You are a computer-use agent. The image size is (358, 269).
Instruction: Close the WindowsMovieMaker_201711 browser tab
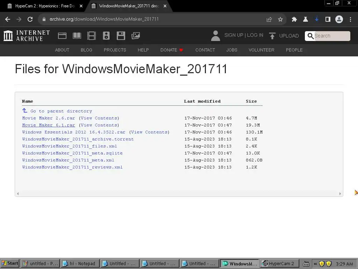coord(165,6)
